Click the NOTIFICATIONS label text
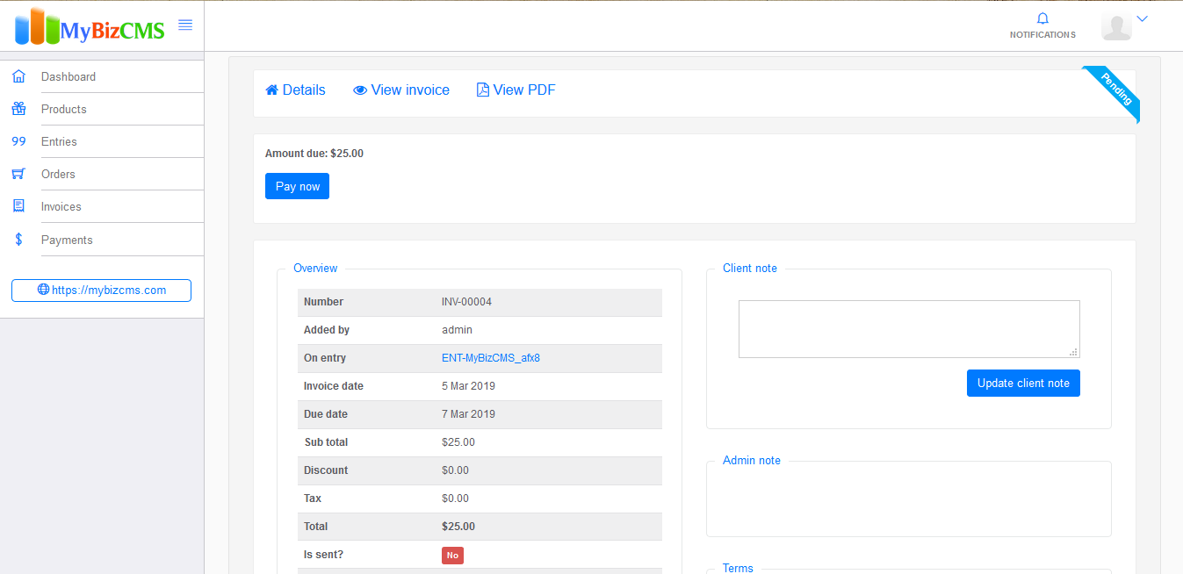The image size is (1183, 574). 1042,35
